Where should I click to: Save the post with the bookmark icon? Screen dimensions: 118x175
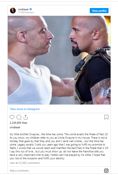point(106,117)
